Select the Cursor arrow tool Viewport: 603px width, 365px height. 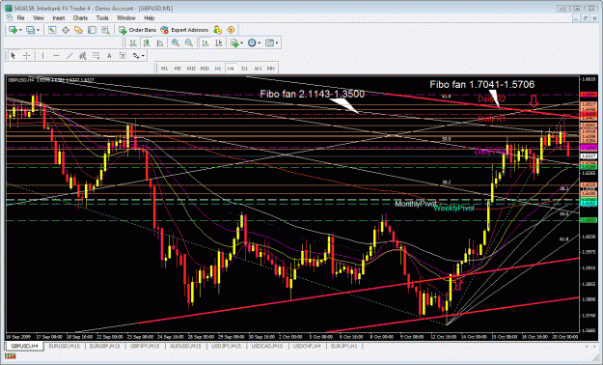pyautogui.click(x=14, y=56)
